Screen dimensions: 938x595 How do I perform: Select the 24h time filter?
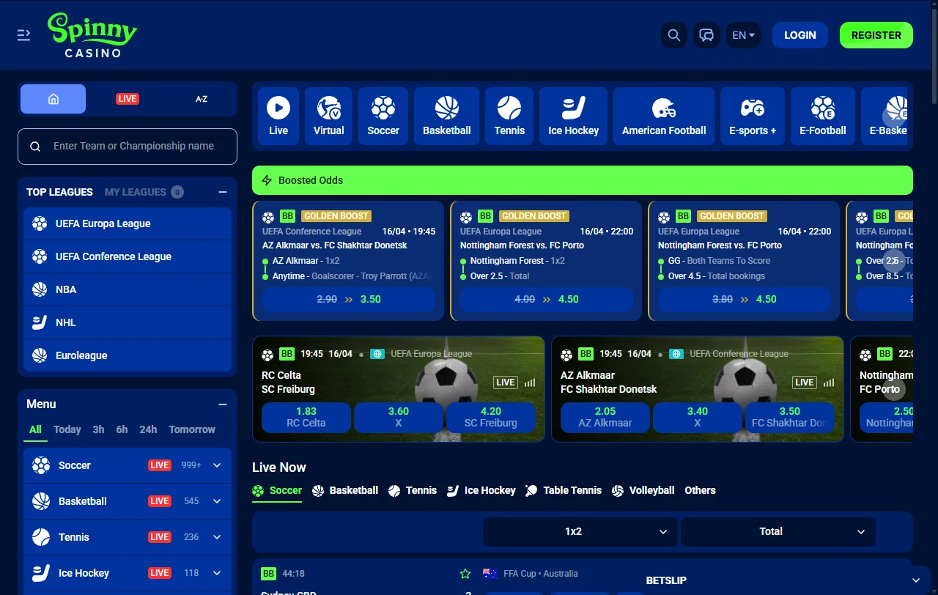tap(148, 429)
